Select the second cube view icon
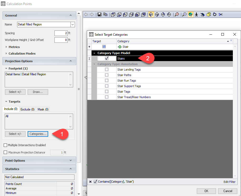The width and height of the screenshot is (241, 196). (x=119, y=14)
